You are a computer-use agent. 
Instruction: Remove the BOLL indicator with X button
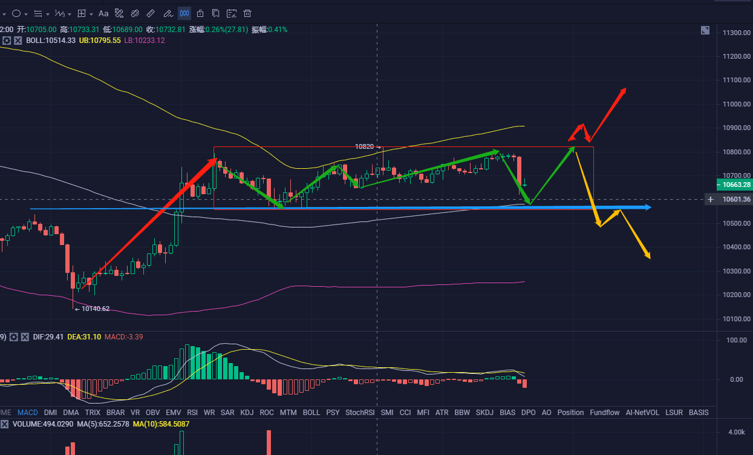[18, 41]
